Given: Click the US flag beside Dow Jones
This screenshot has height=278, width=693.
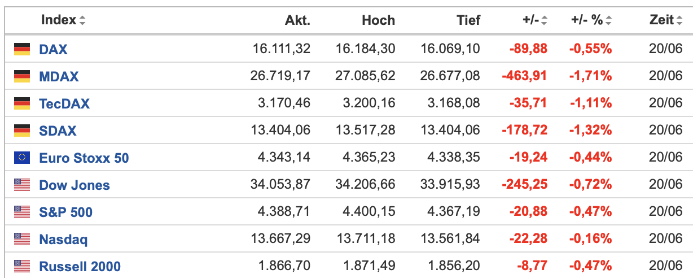Looking at the screenshot, I should 21,185.
